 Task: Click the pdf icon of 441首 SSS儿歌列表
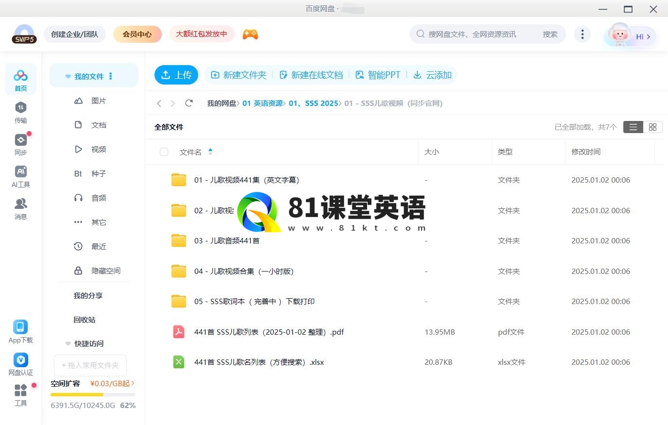[x=179, y=332]
